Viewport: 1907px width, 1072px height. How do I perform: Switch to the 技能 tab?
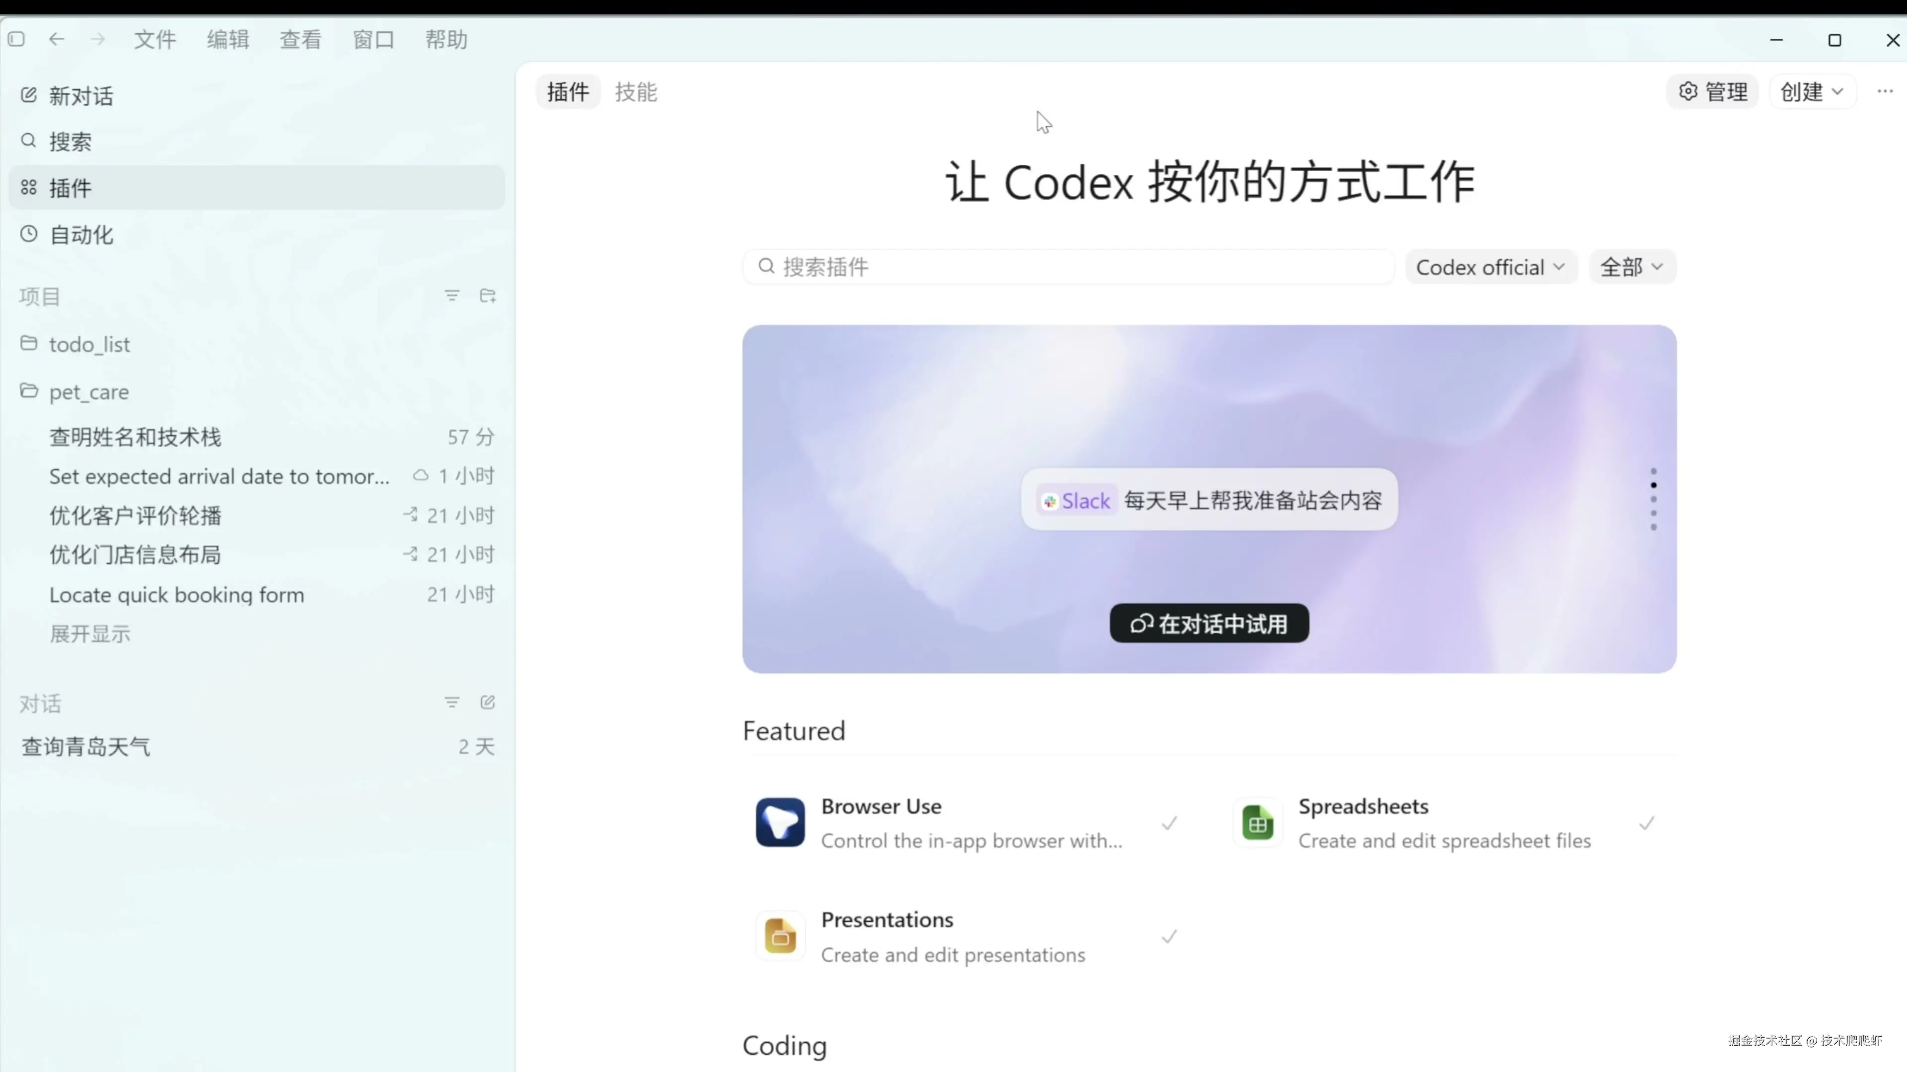pos(635,92)
